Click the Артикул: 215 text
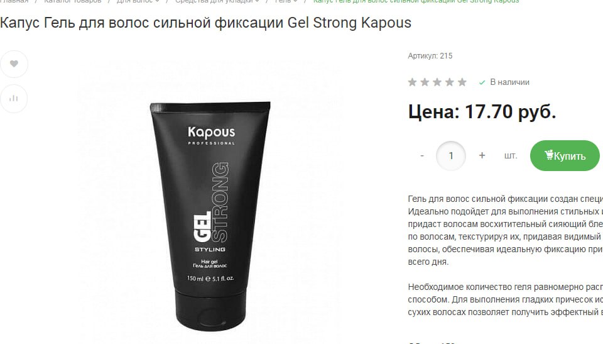603x344 pixels. tap(430, 56)
